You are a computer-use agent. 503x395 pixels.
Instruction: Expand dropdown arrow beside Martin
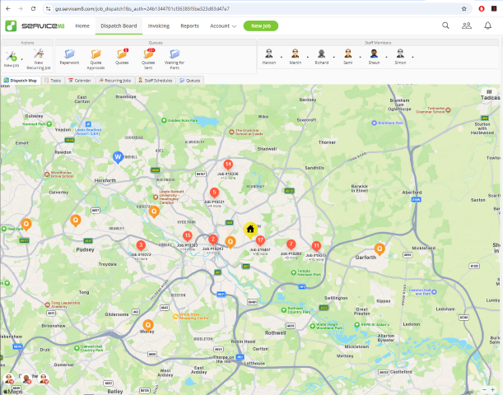coord(308,57)
